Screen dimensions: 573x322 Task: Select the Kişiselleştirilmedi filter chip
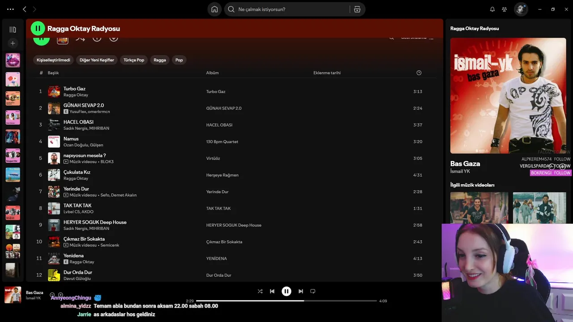click(53, 60)
